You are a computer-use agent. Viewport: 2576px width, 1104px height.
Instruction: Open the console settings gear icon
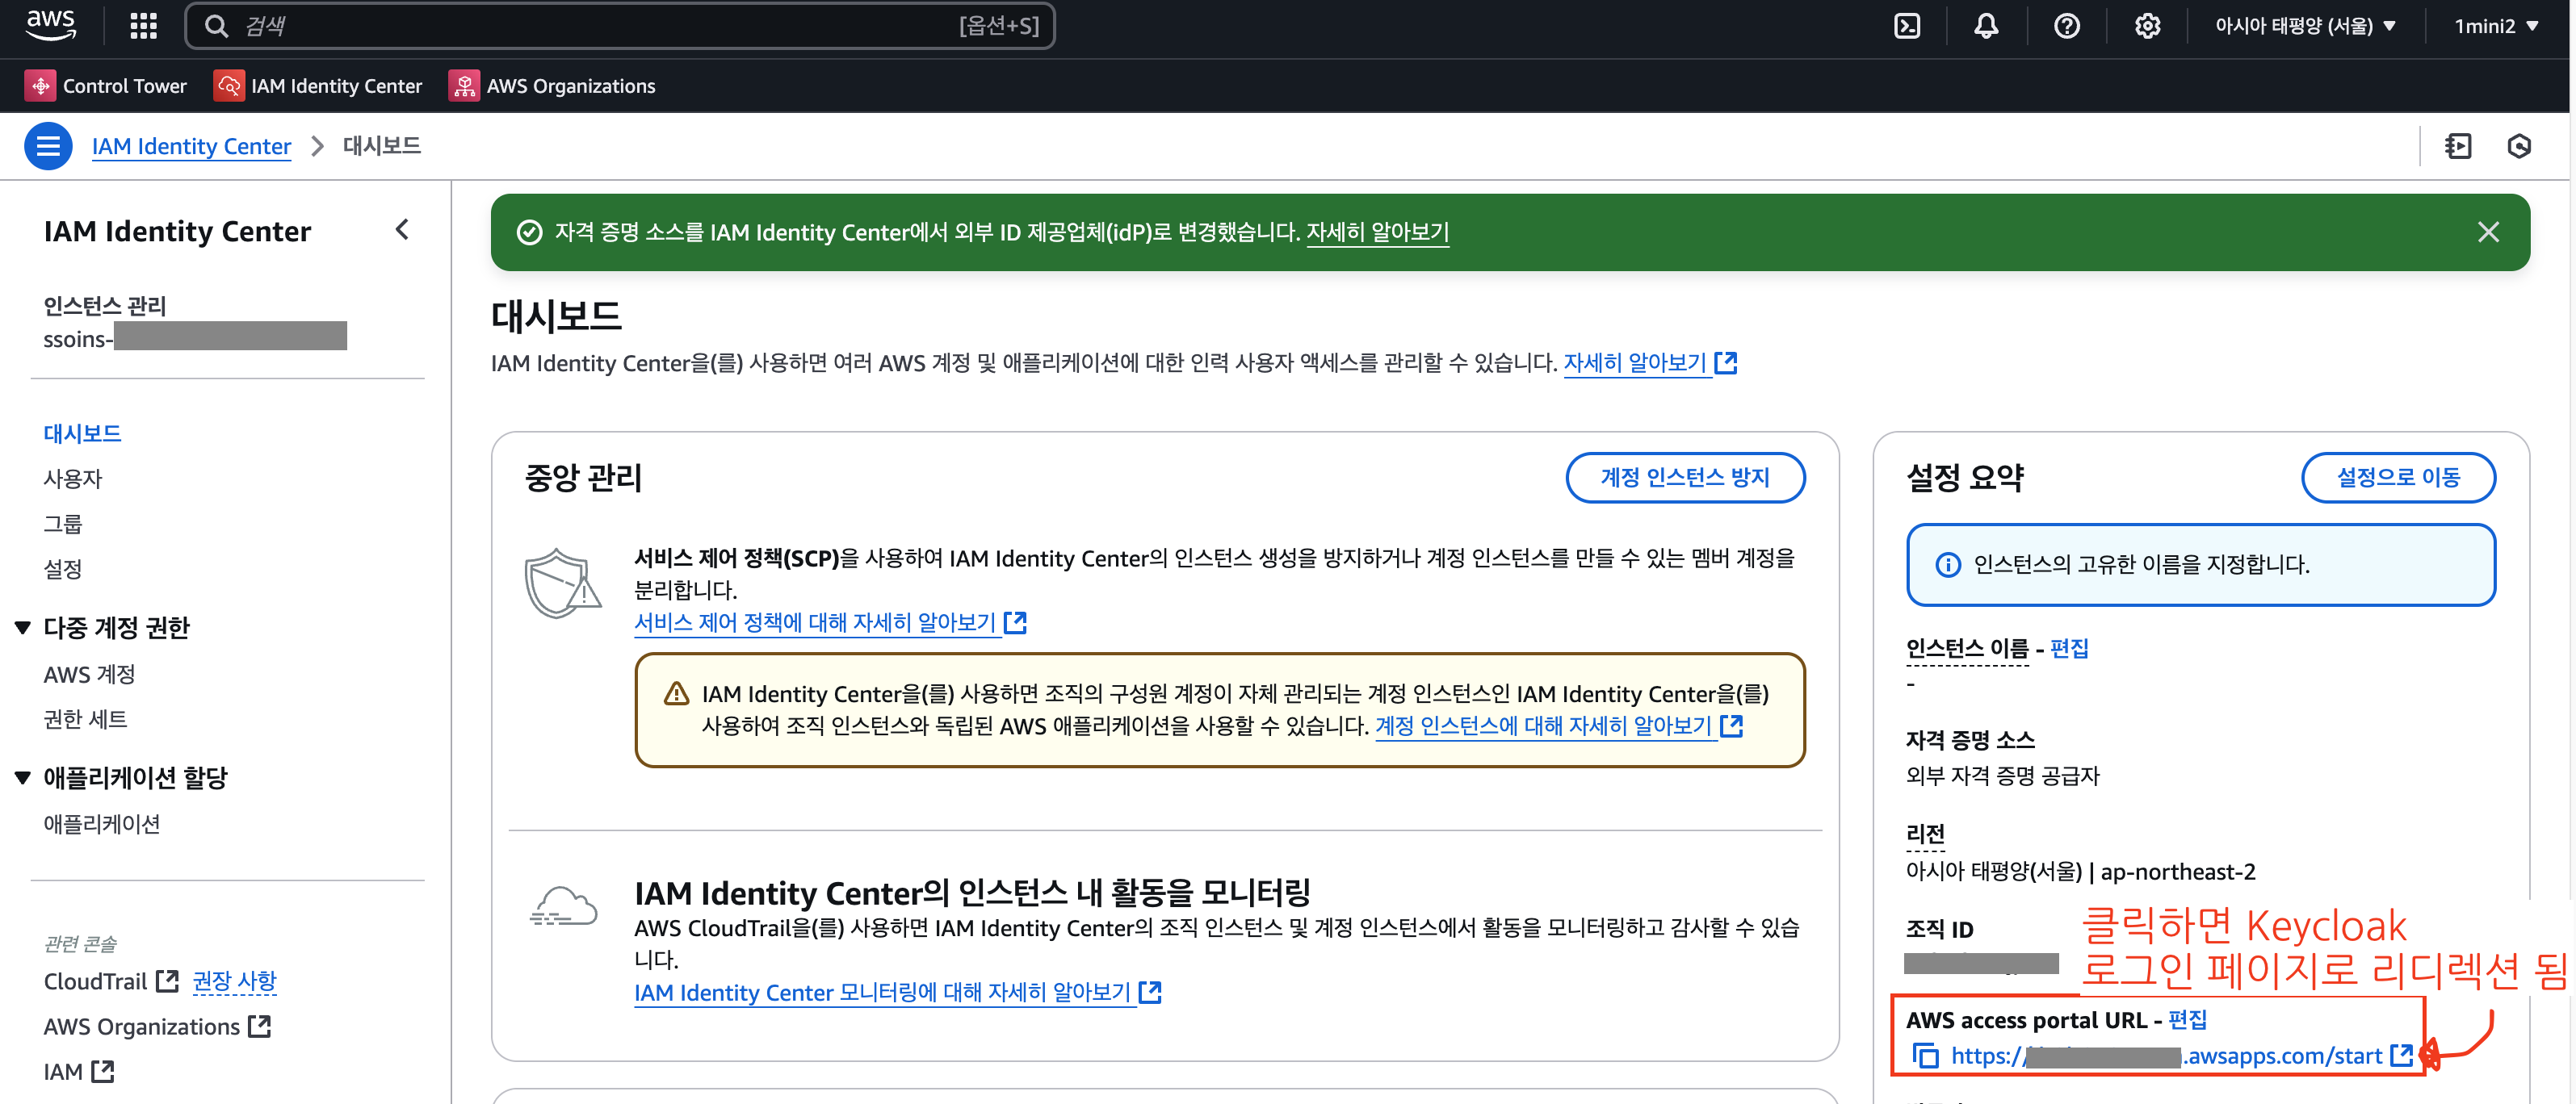2146,26
